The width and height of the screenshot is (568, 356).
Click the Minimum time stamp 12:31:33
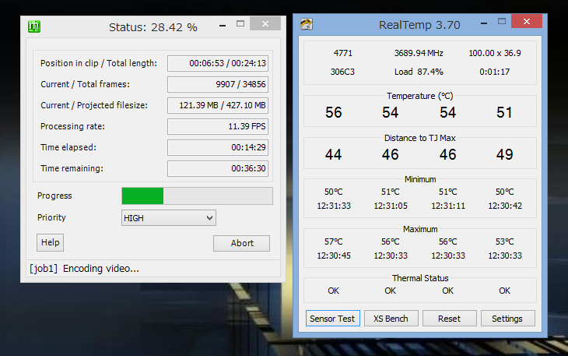[334, 206]
